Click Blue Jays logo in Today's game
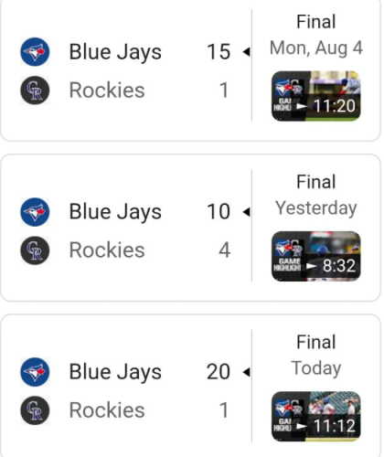 (35, 372)
